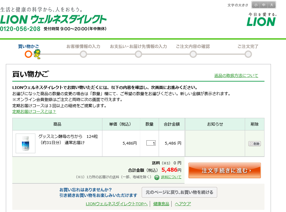
Task: Click the お知らせ column header
Action: [215, 124]
